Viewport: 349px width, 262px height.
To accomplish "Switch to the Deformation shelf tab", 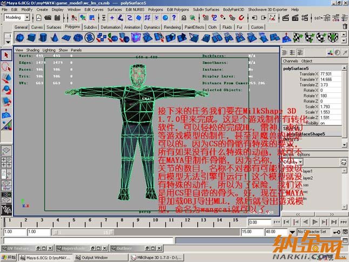I will point(110,27).
